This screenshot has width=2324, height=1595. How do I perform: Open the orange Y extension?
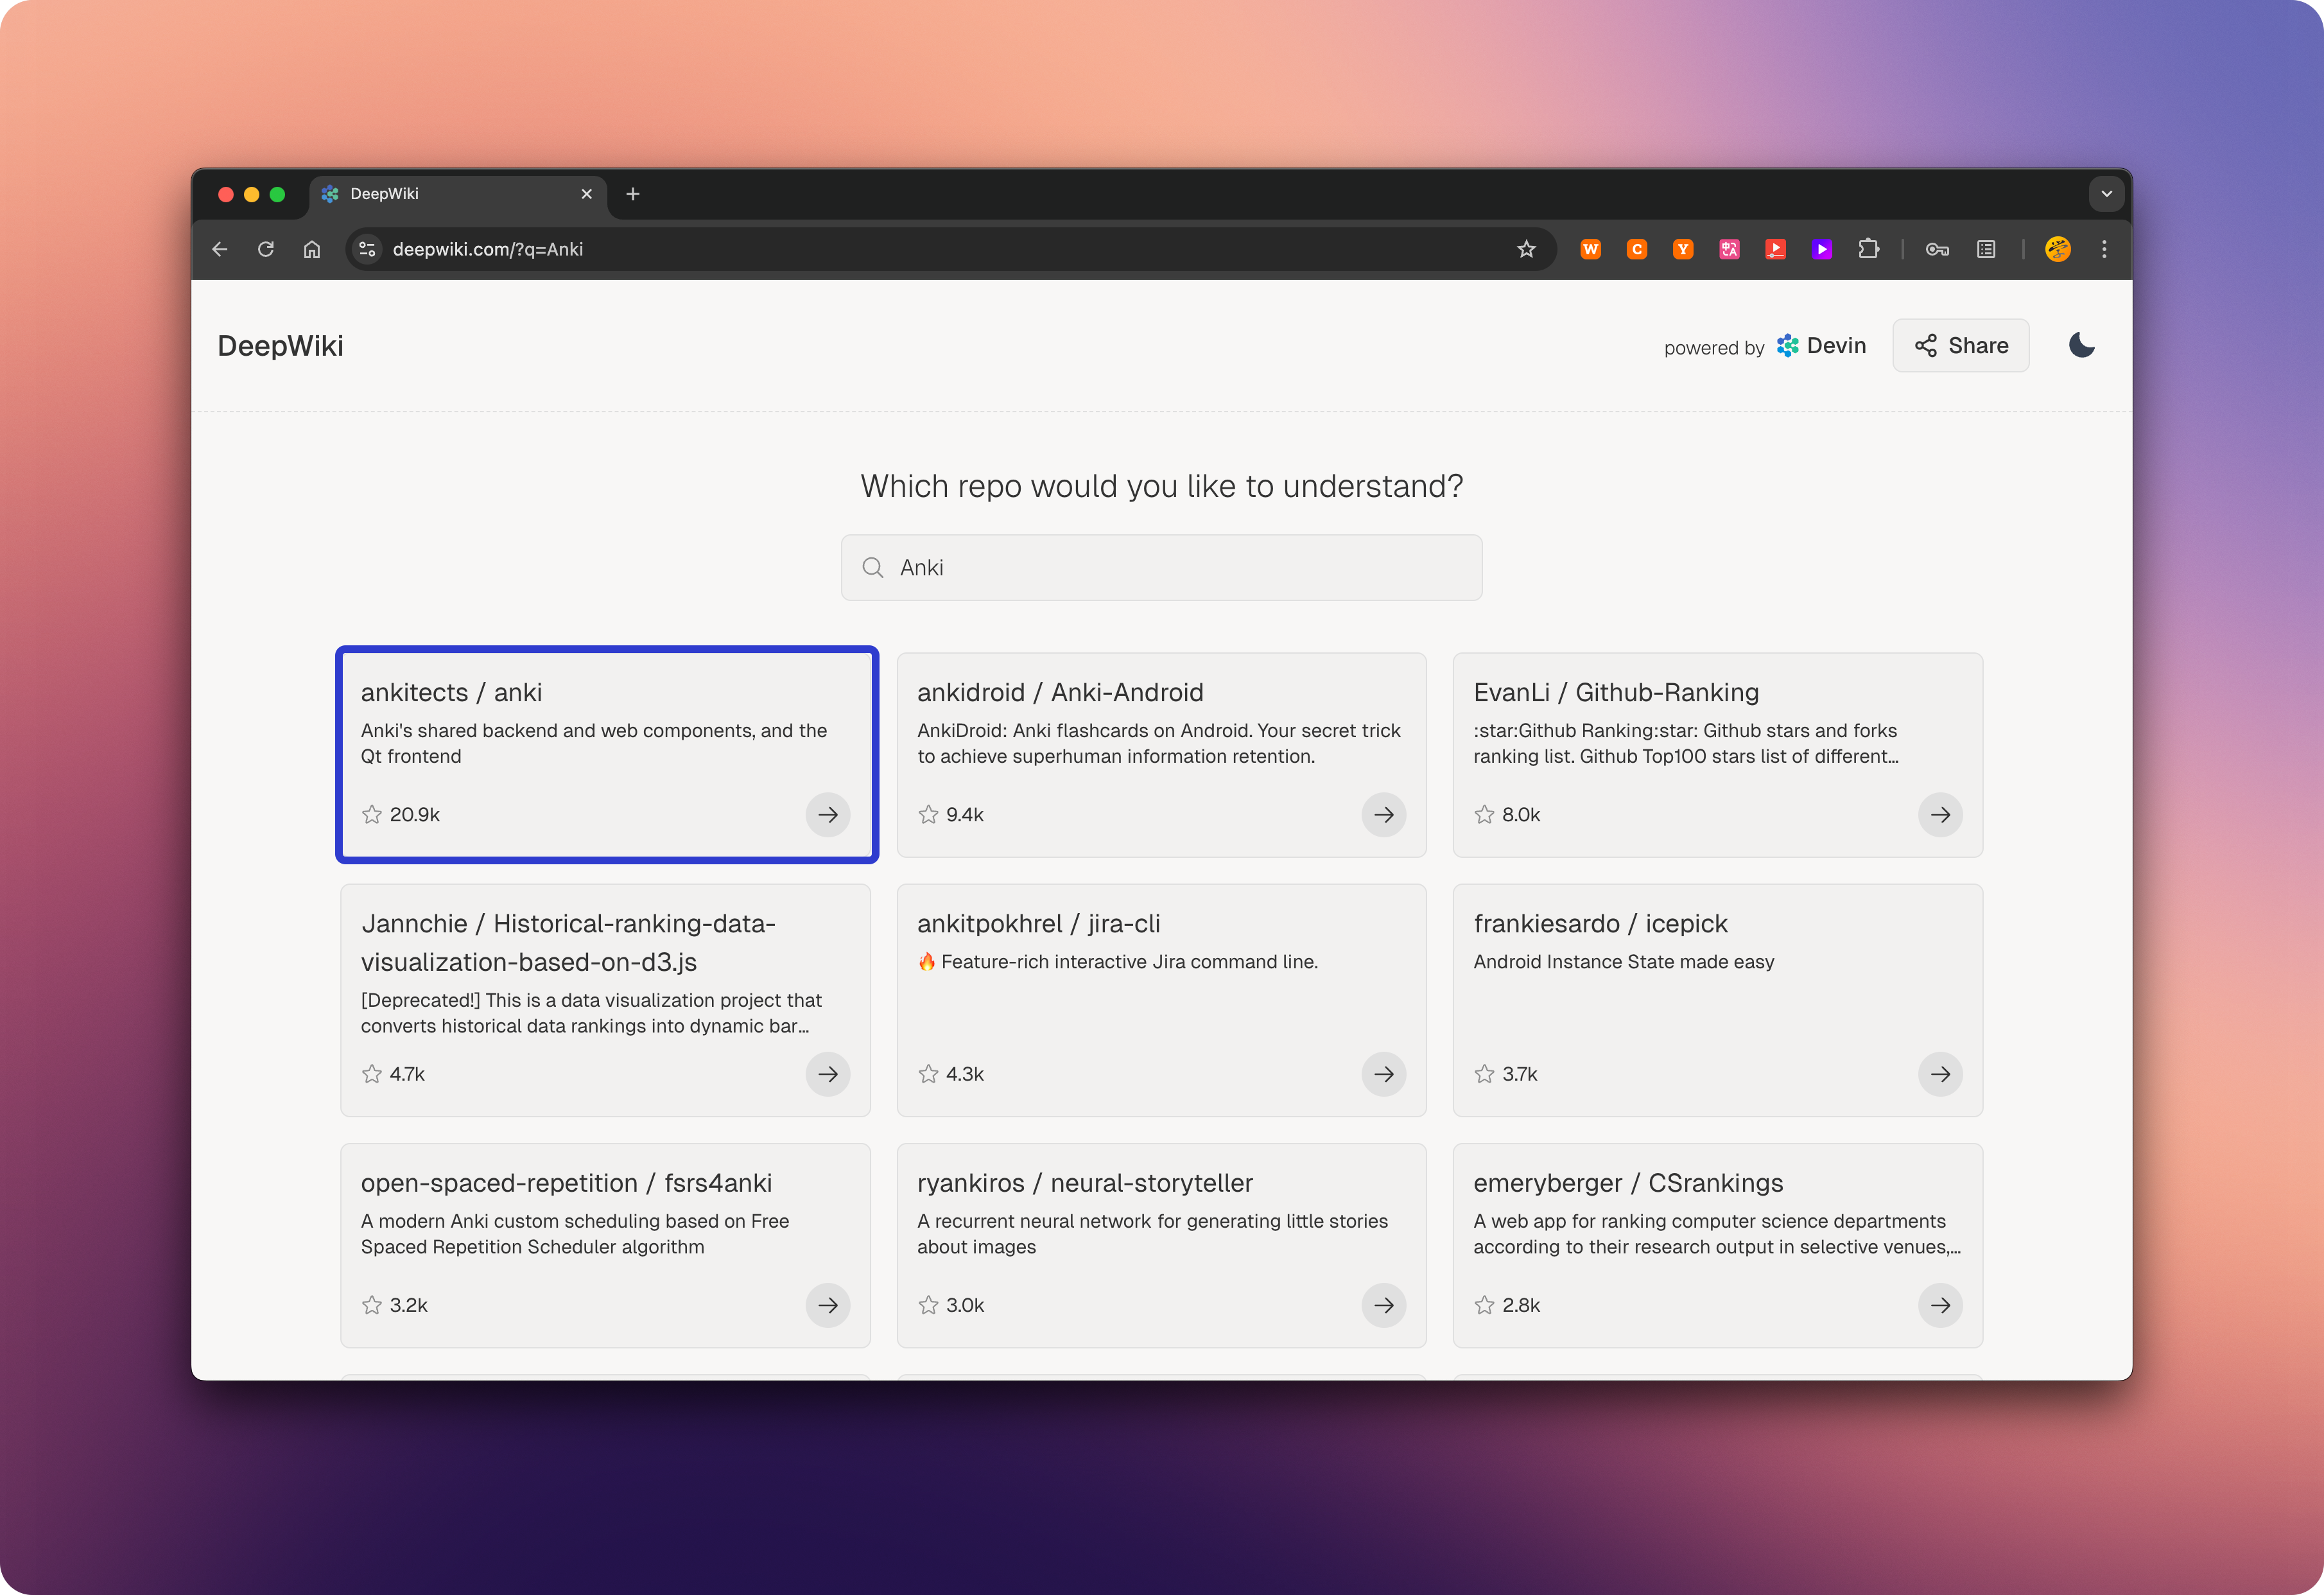pos(1683,249)
